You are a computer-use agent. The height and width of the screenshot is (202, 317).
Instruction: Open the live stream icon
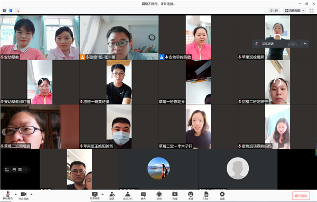pos(175,196)
